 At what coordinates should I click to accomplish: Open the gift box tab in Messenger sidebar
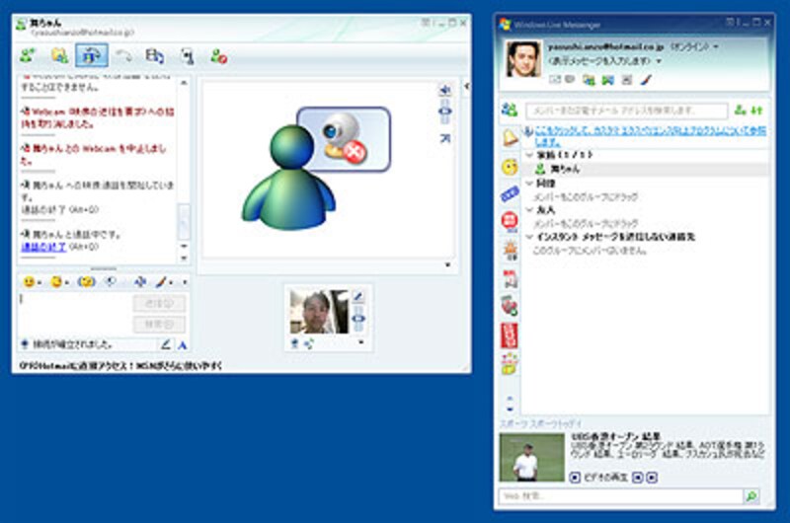click(x=510, y=363)
